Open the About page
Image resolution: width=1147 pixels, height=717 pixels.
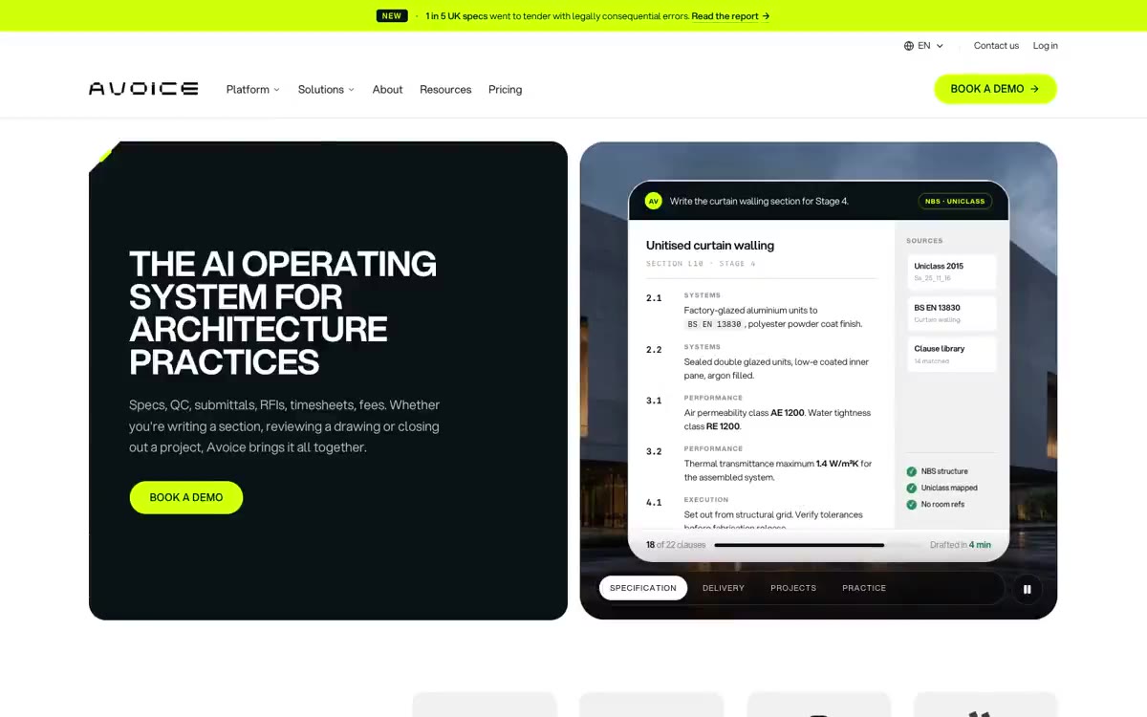[387, 90]
